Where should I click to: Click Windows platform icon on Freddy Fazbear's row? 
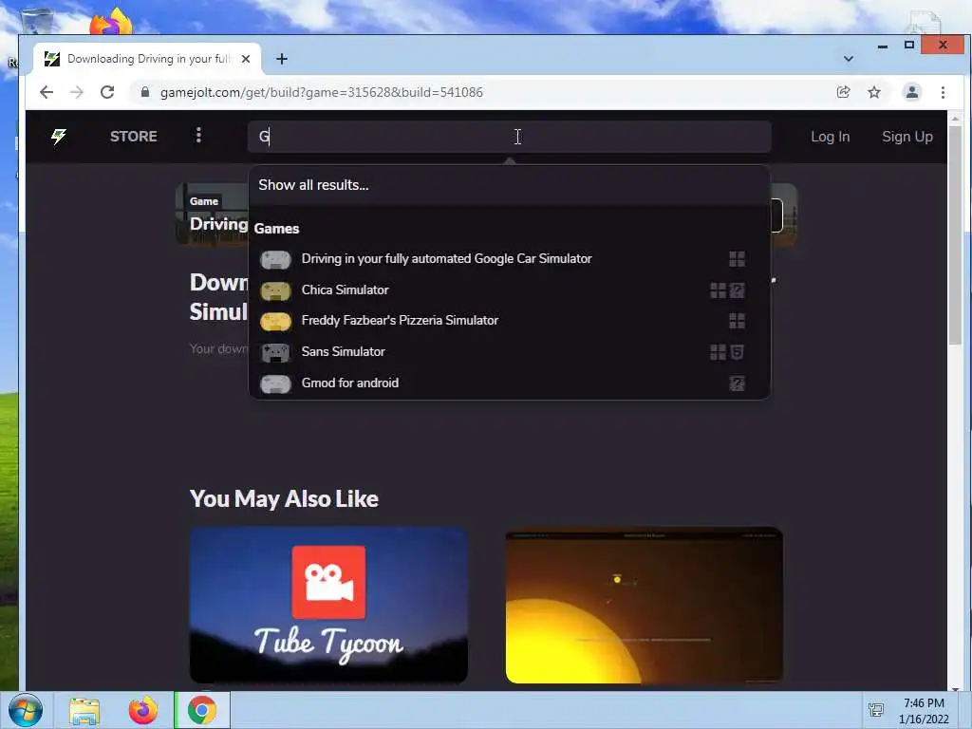coord(737,321)
